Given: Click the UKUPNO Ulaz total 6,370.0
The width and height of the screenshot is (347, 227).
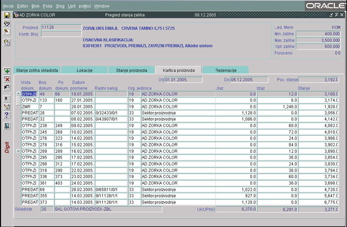Looking at the screenshot, I should pos(236,209).
